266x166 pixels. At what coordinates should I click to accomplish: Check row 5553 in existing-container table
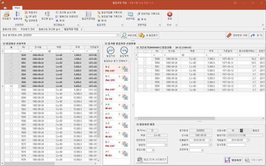click(x=145, y=74)
